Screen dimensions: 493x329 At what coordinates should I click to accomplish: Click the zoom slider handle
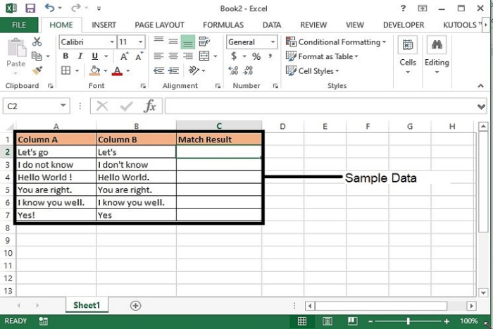click(x=408, y=321)
